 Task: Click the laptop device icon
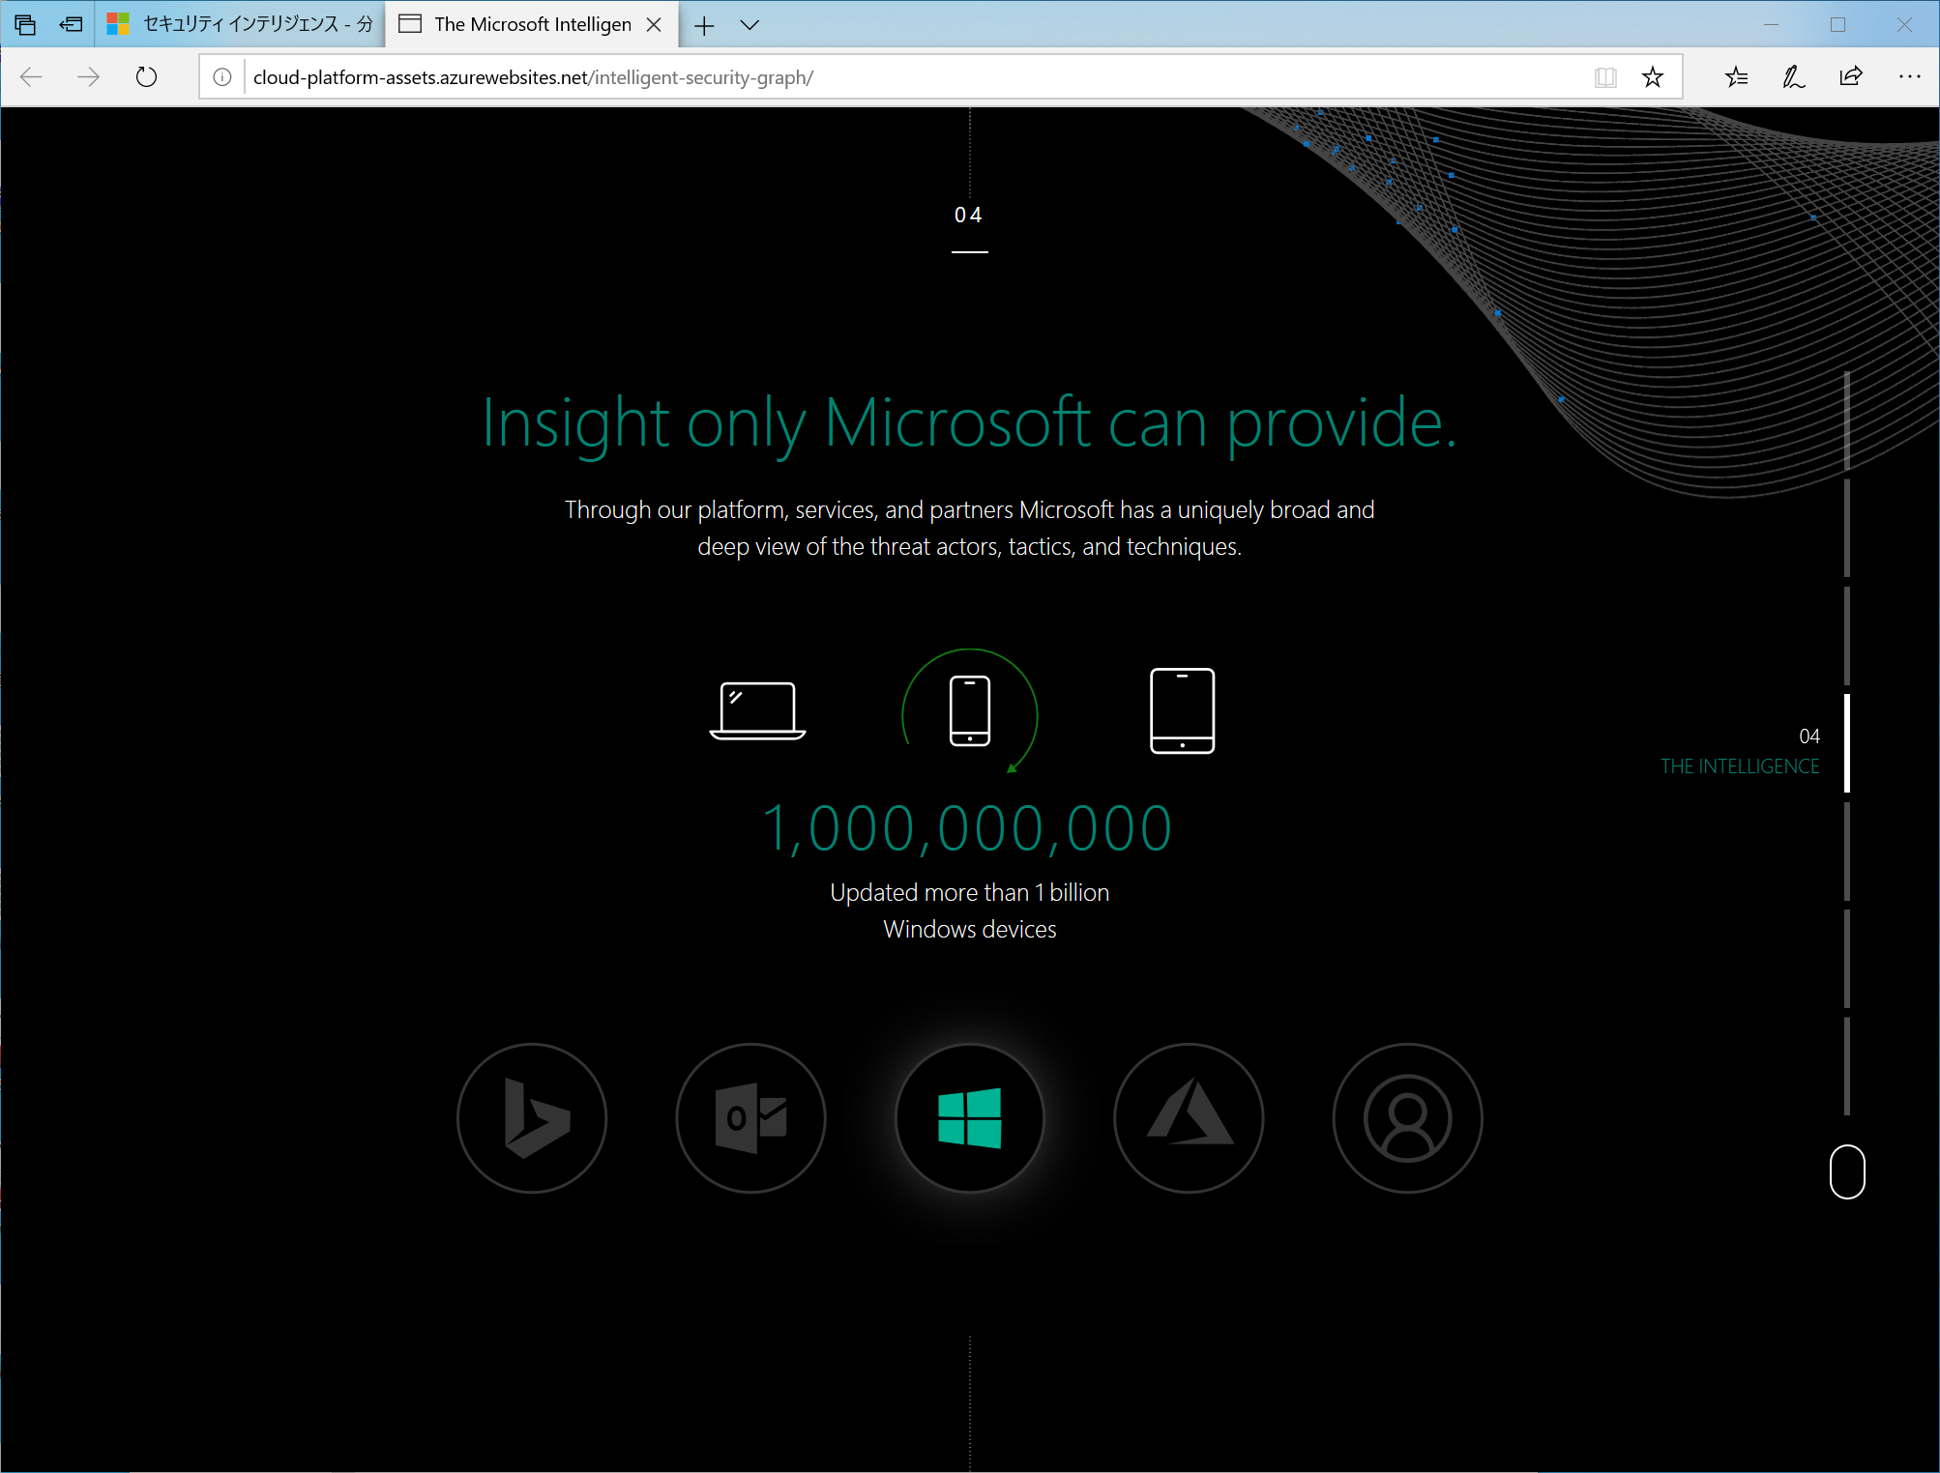(758, 710)
